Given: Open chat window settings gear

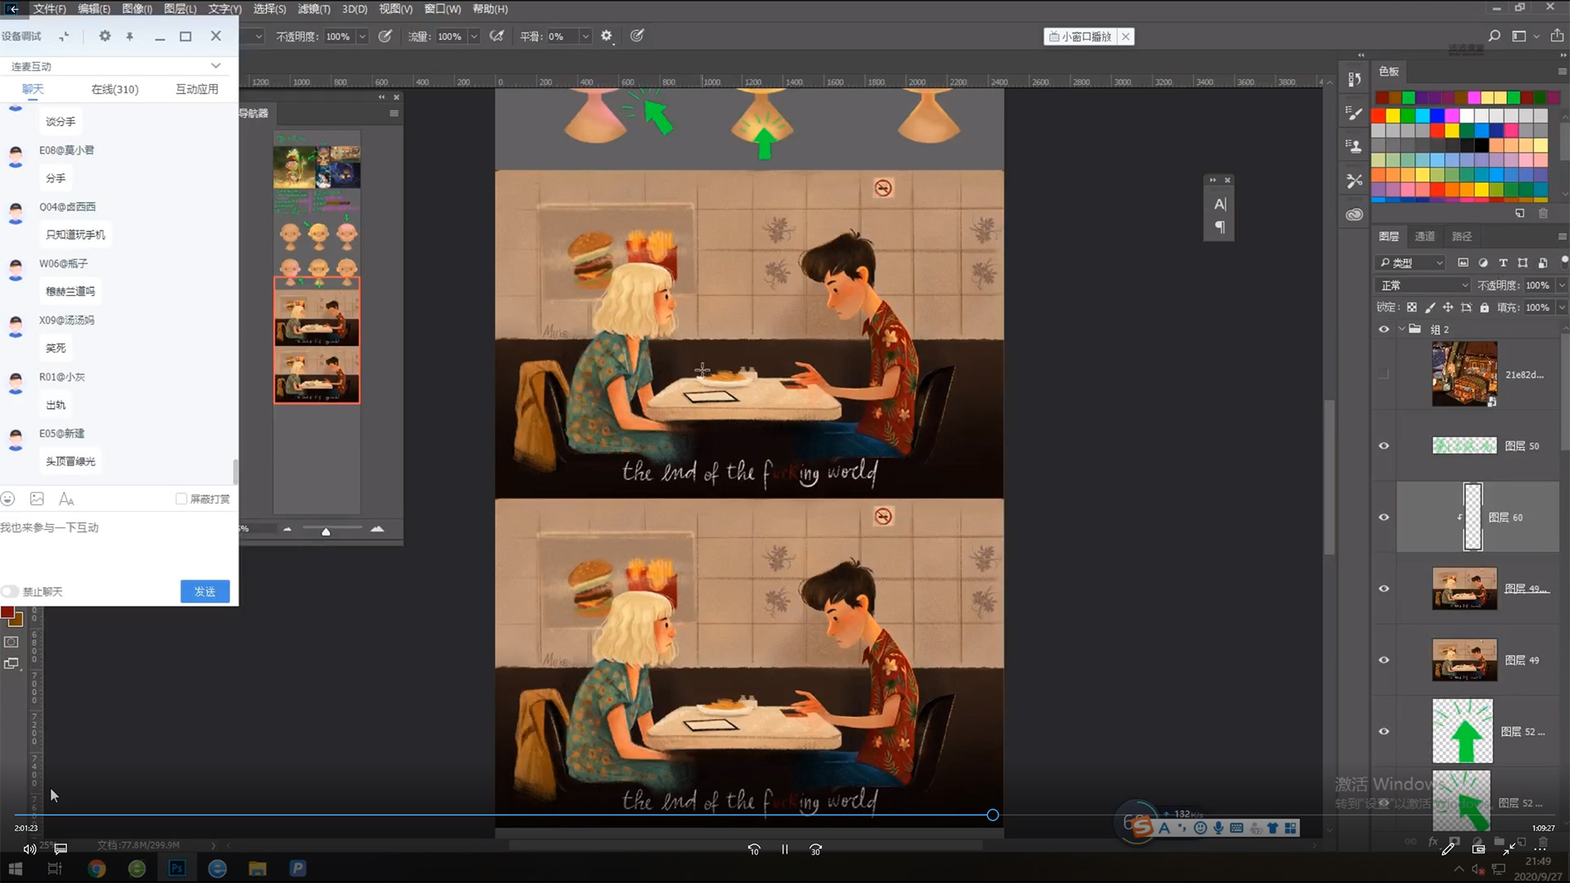Looking at the screenshot, I should tap(105, 36).
